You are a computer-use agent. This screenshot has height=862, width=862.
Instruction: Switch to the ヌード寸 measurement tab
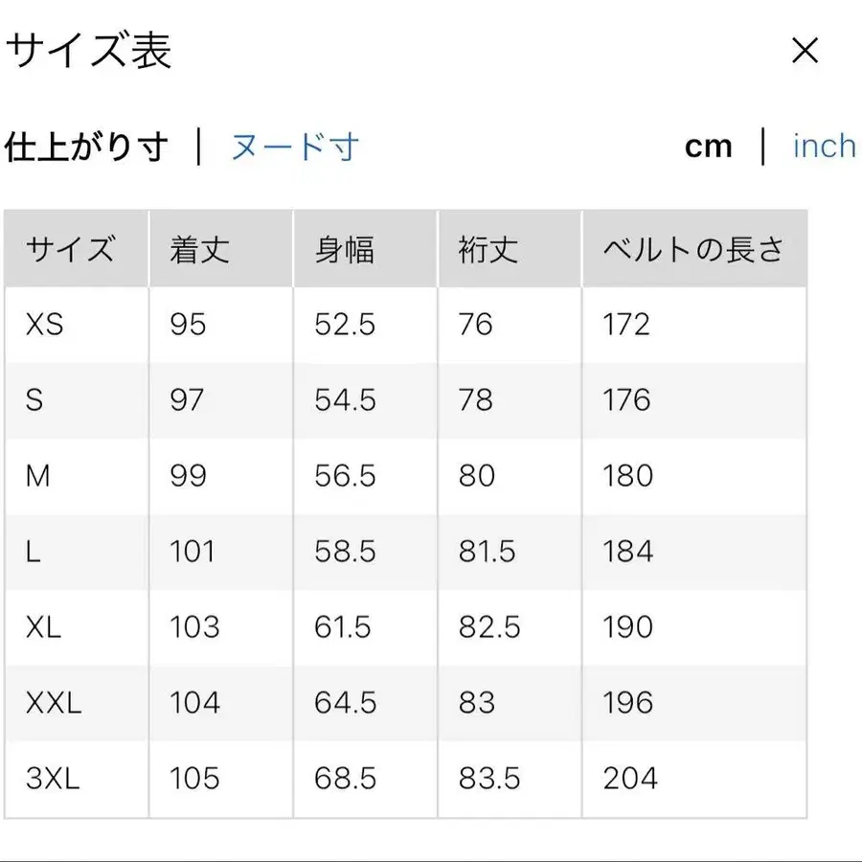(292, 146)
